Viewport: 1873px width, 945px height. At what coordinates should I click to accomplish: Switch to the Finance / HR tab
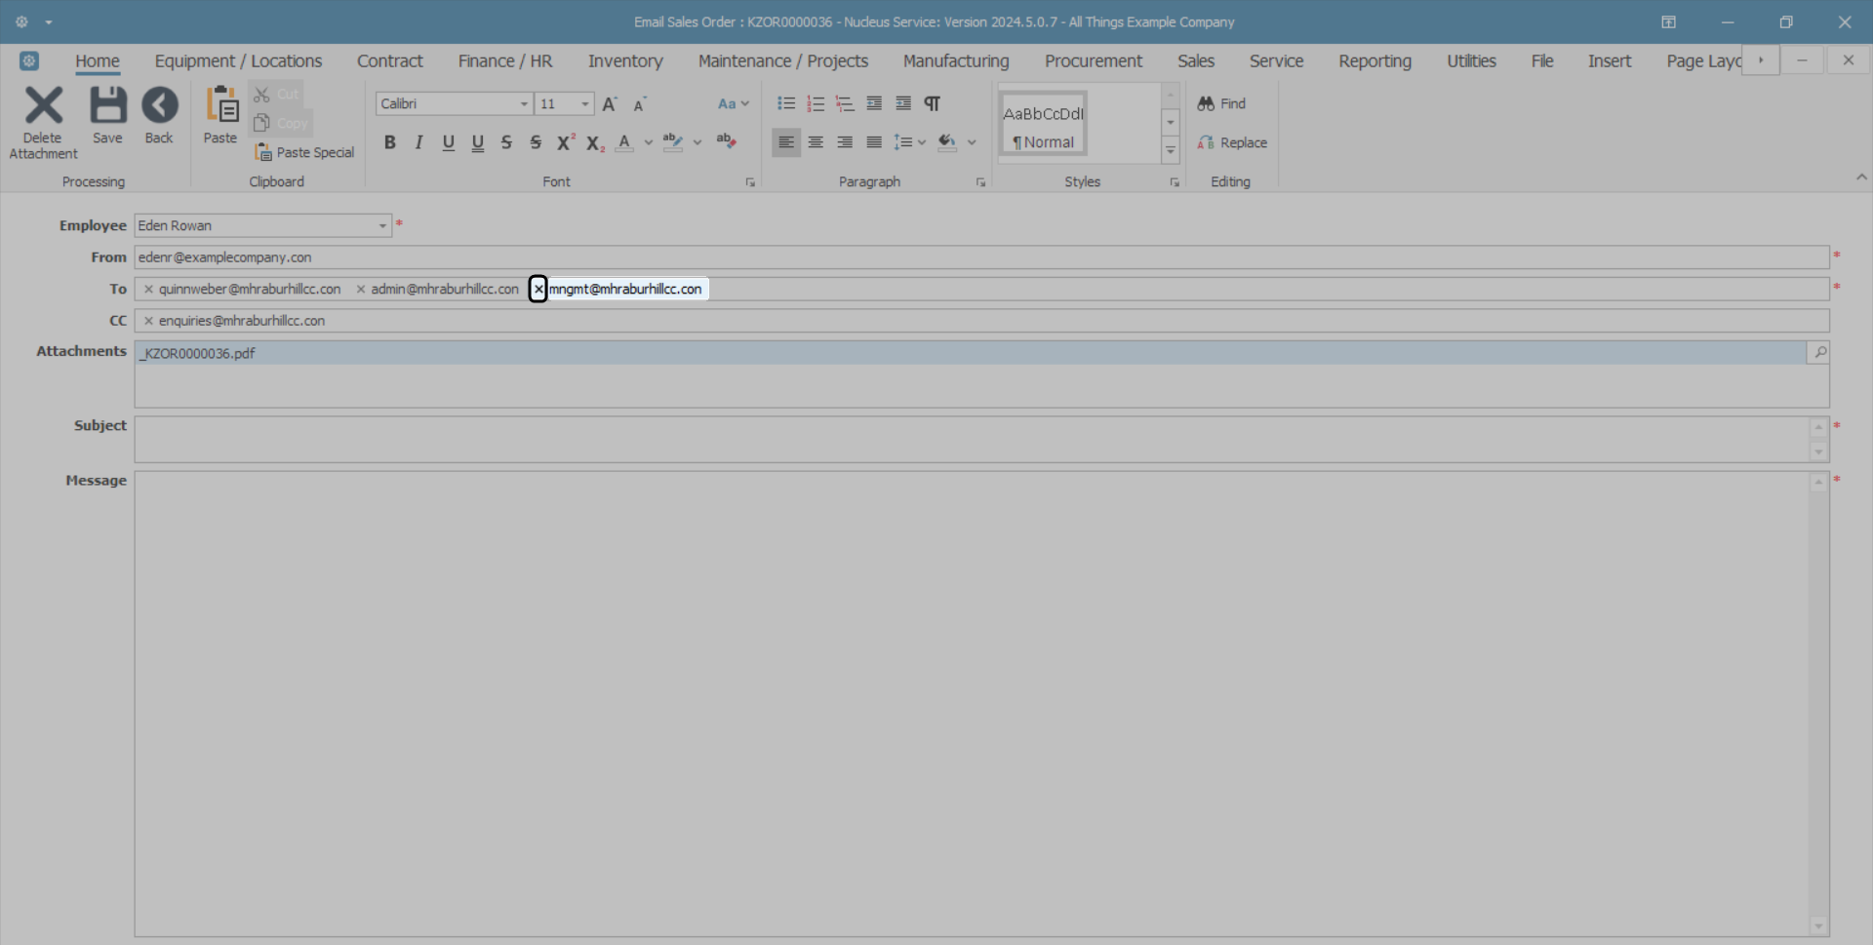(x=505, y=60)
